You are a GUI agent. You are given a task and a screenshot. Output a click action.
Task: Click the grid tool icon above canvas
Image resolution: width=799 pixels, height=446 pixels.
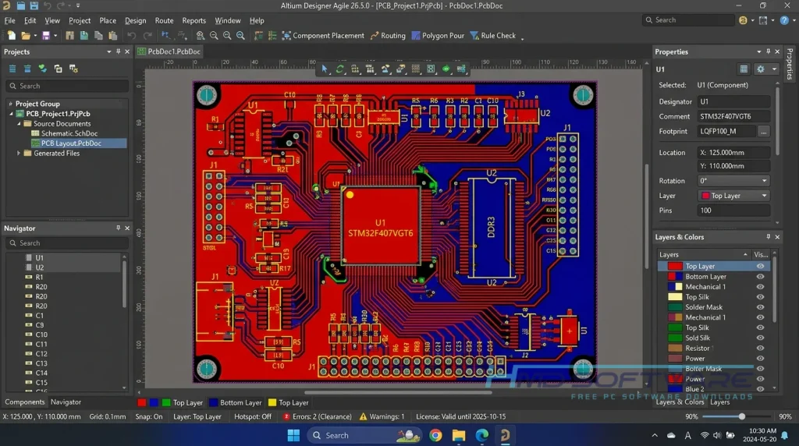tap(416, 69)
